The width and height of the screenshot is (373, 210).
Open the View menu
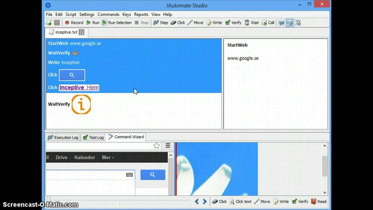[156, 15]
